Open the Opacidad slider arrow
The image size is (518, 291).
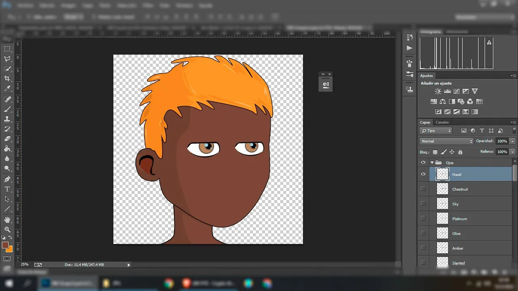513,141
